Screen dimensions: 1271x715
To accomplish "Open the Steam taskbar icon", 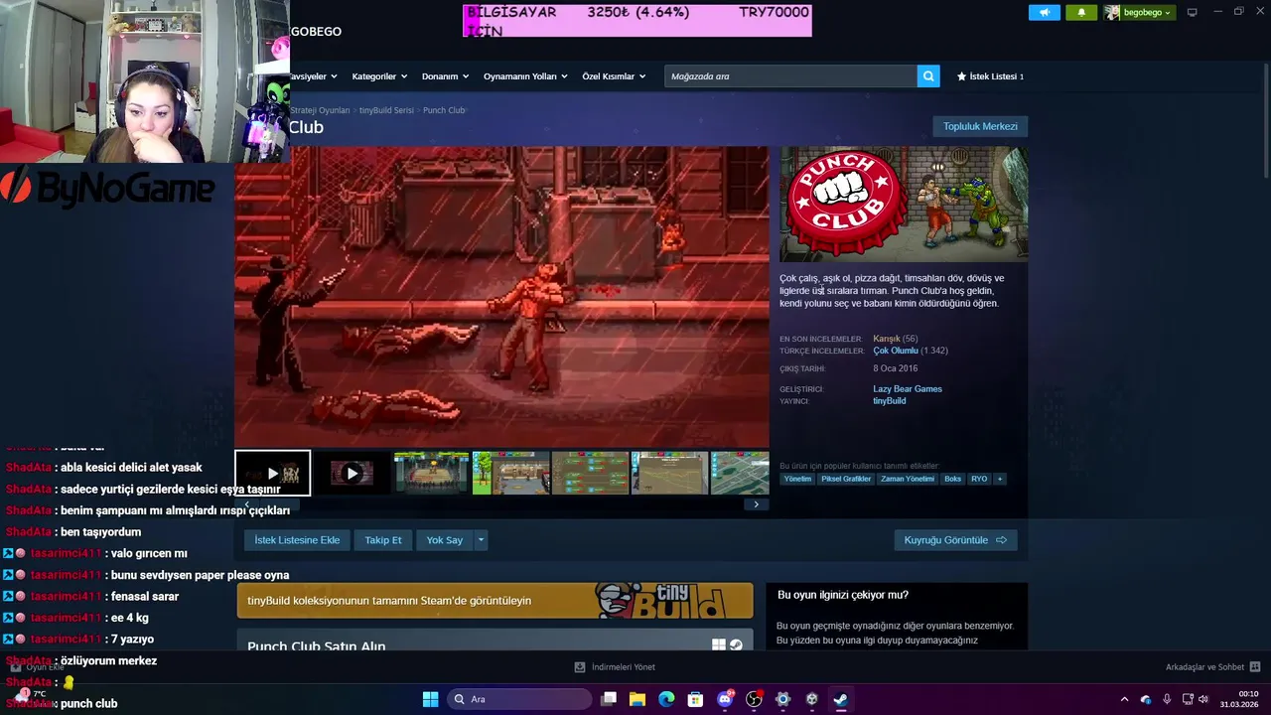I will pyautogui.click(x=840, y=699).
